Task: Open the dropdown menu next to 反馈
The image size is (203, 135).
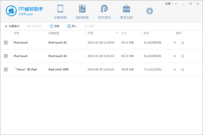Action: coord(176,4)
